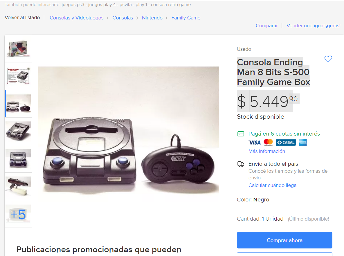Click the Cabal card logo
344x256 pixels.
pyautogui.click(x=286, y=143)
